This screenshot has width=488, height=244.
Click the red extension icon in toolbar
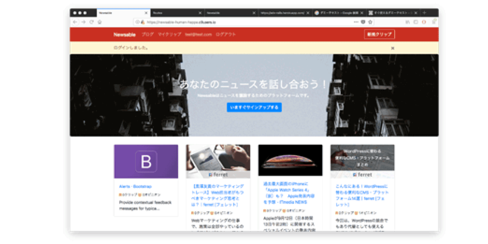click(x=424, y=22)
